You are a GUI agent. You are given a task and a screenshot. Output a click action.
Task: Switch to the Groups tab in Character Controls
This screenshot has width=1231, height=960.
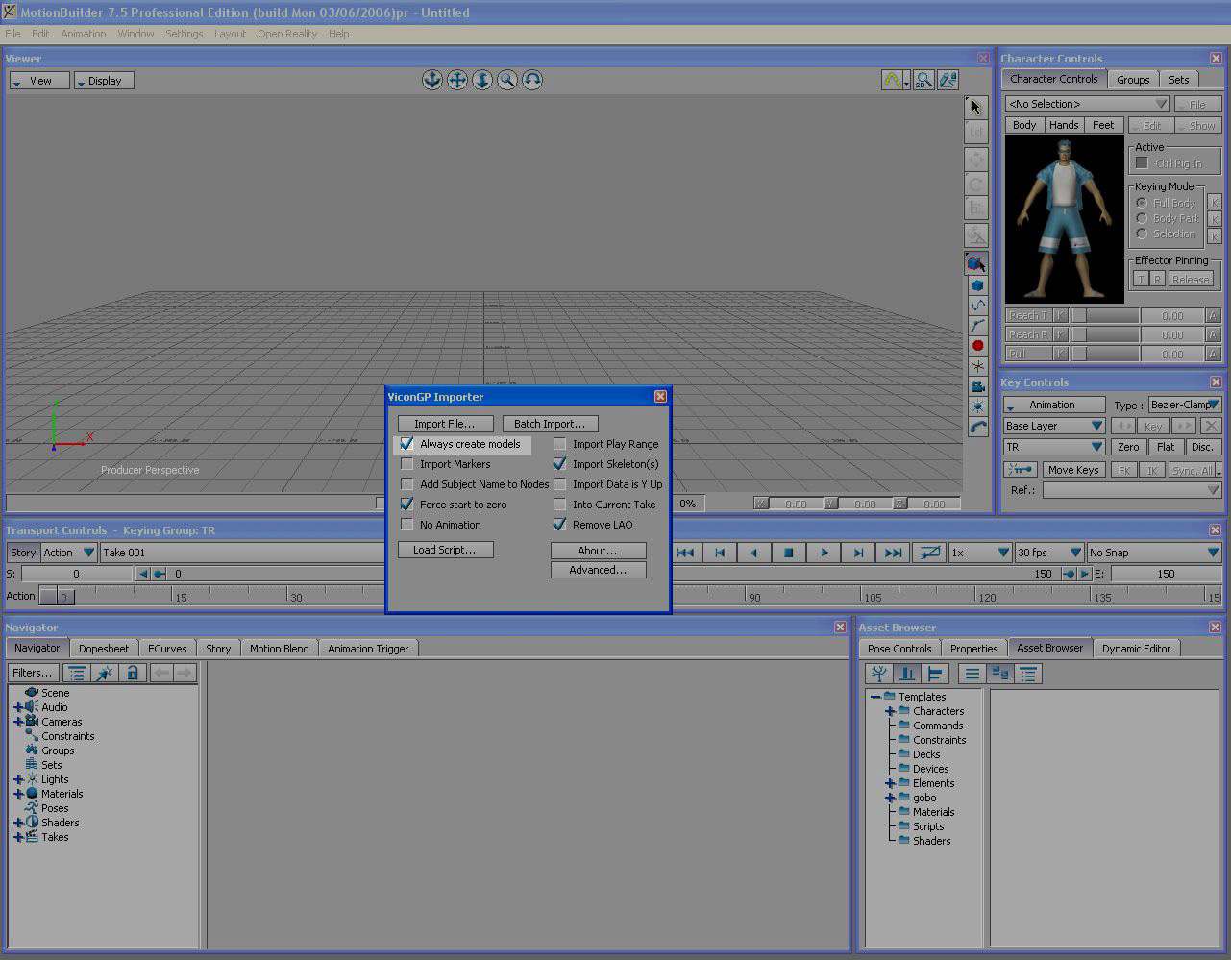pyautogui.click(x=1133, y=80)
